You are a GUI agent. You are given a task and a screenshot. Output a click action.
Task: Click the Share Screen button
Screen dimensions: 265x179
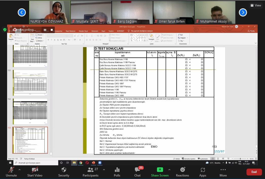point(160,172)
